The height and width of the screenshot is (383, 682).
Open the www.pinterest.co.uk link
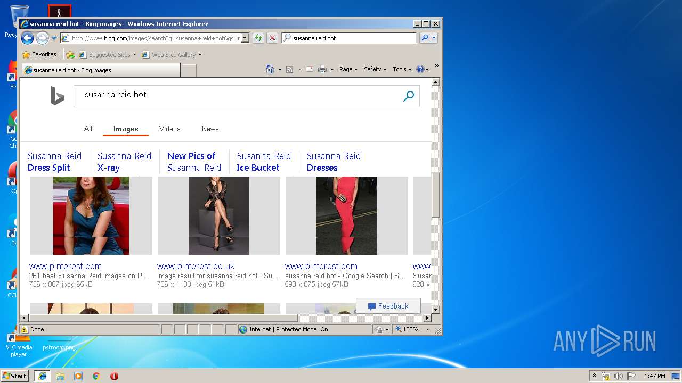(196, 266)
